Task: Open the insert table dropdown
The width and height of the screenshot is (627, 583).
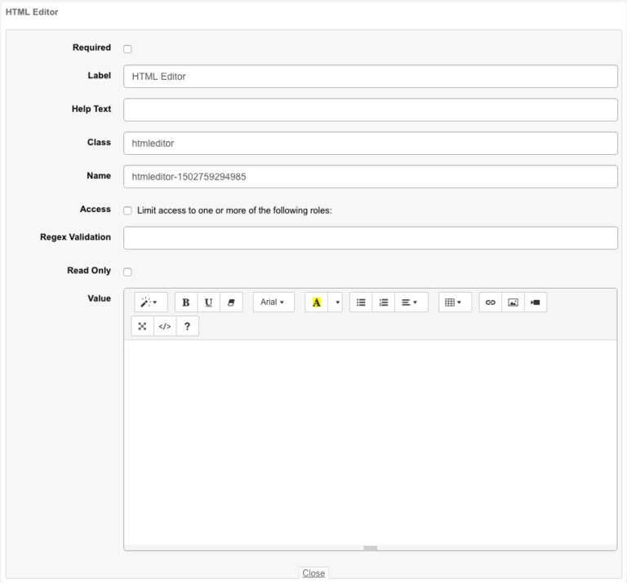Action: 455,303
